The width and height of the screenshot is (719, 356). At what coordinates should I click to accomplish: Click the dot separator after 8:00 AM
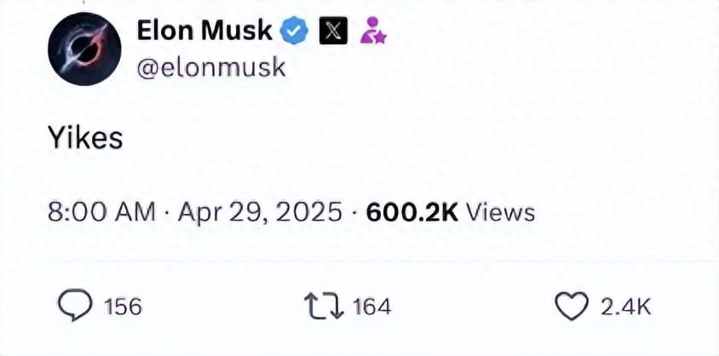(167, 214)
